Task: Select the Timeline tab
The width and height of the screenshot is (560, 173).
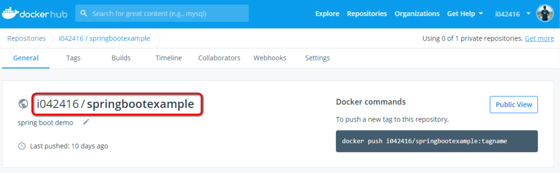Action: [x=169, y=58]
